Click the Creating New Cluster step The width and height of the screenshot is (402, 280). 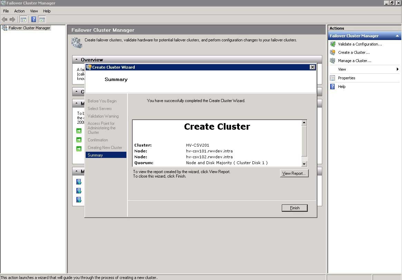(105, 148)
